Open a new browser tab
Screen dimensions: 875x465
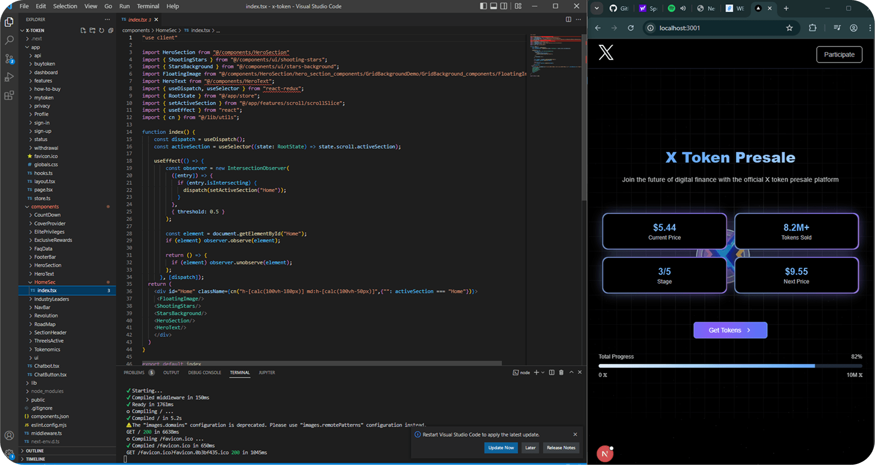[786, 8]
